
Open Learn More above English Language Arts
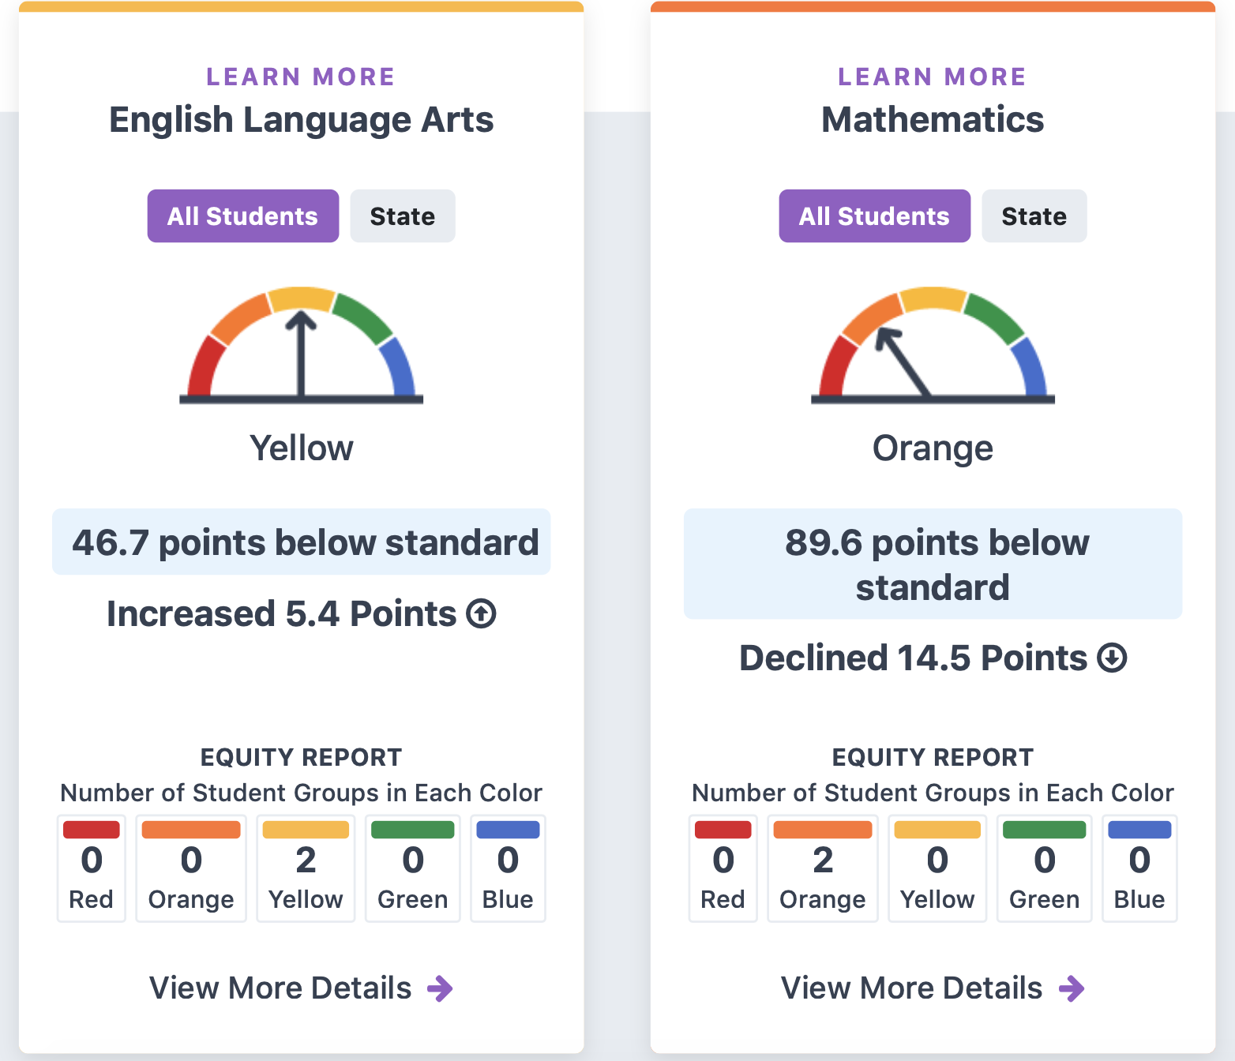(301, 77)
